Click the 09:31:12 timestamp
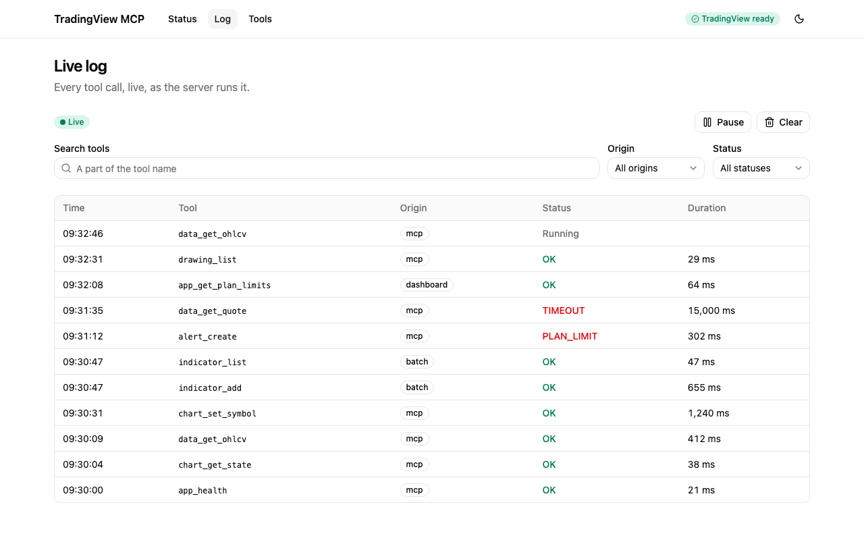The height and width of the screenshot is (540, 864). point(83,336)
